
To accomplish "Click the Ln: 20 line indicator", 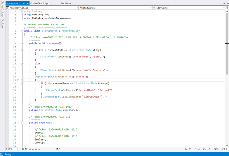I will 188,149.
